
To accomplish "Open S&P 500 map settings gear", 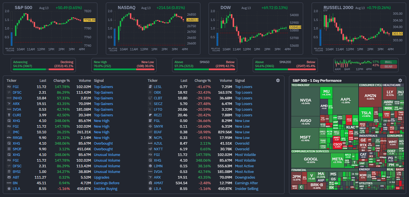I will point(400,80).
